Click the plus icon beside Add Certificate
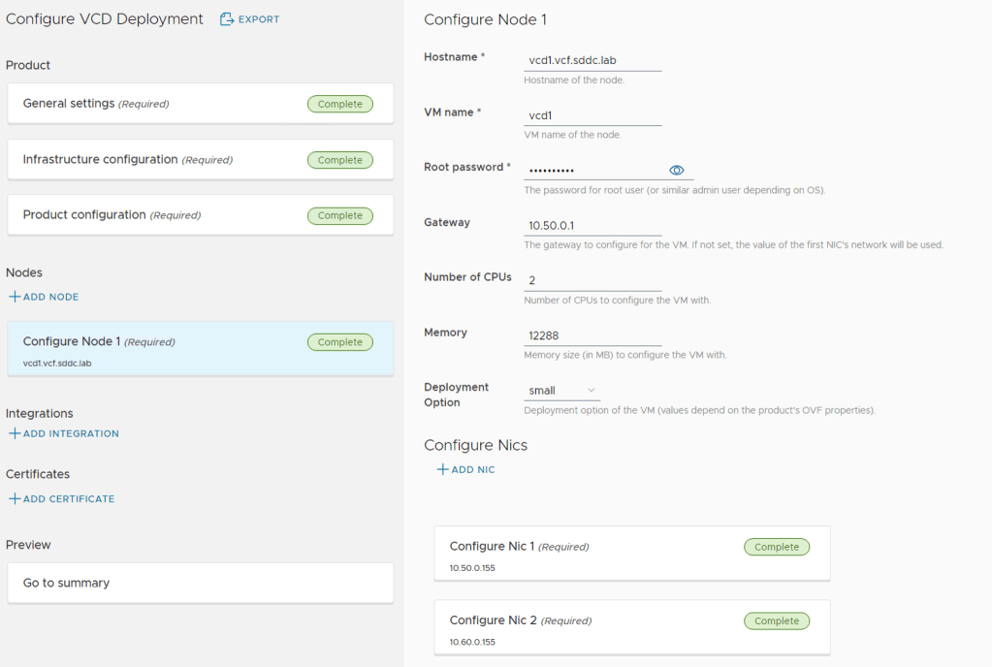Screen dimensions: 992x667 [x=15, y=498]
